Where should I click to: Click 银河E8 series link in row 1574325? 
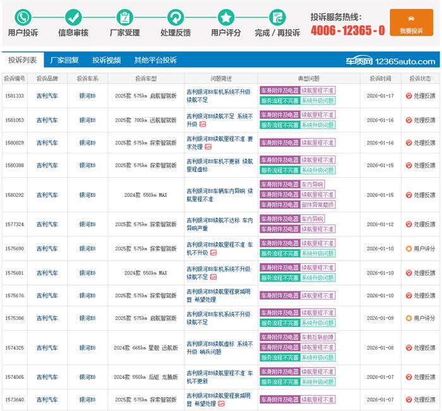coord(87,348)
